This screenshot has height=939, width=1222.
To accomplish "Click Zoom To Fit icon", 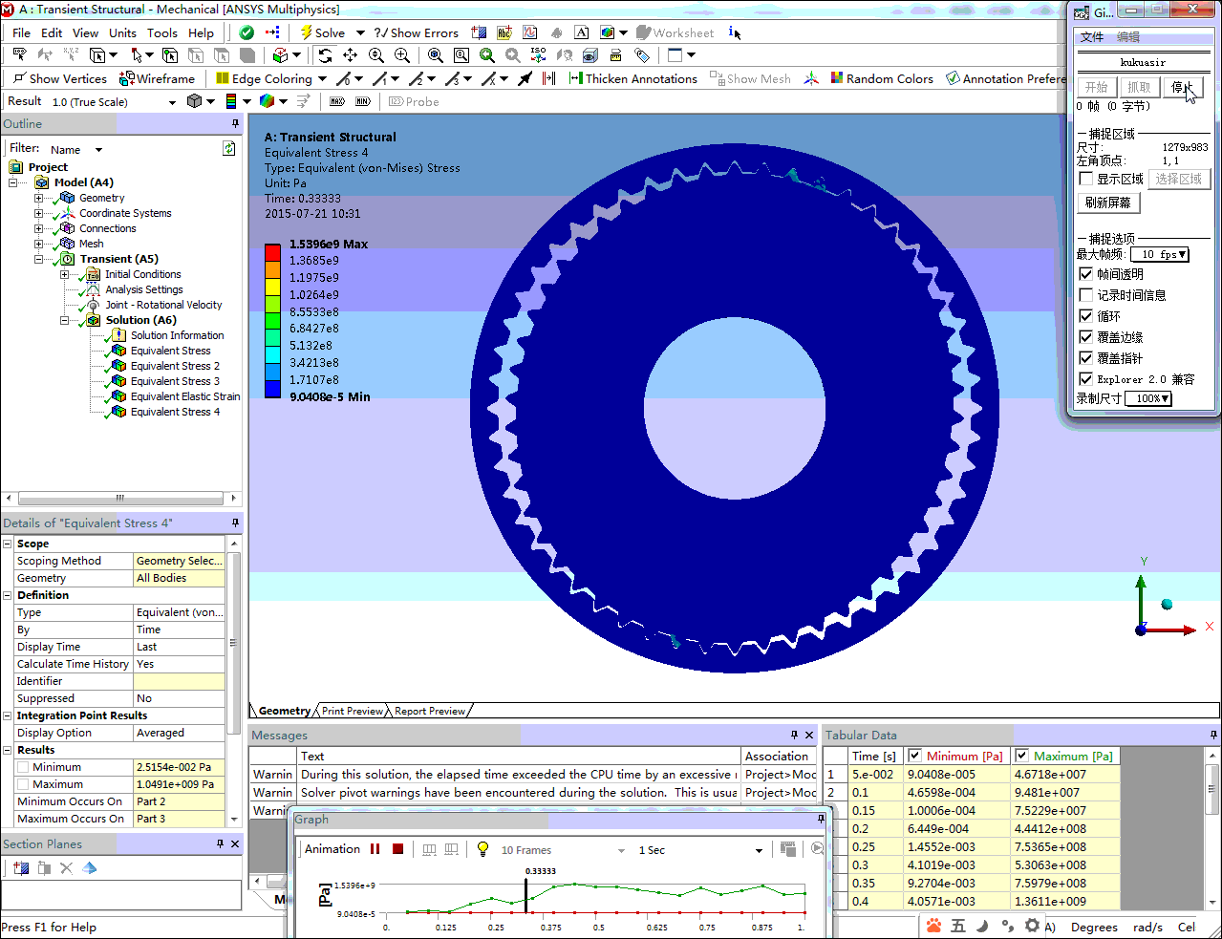I will coord(436,55).
